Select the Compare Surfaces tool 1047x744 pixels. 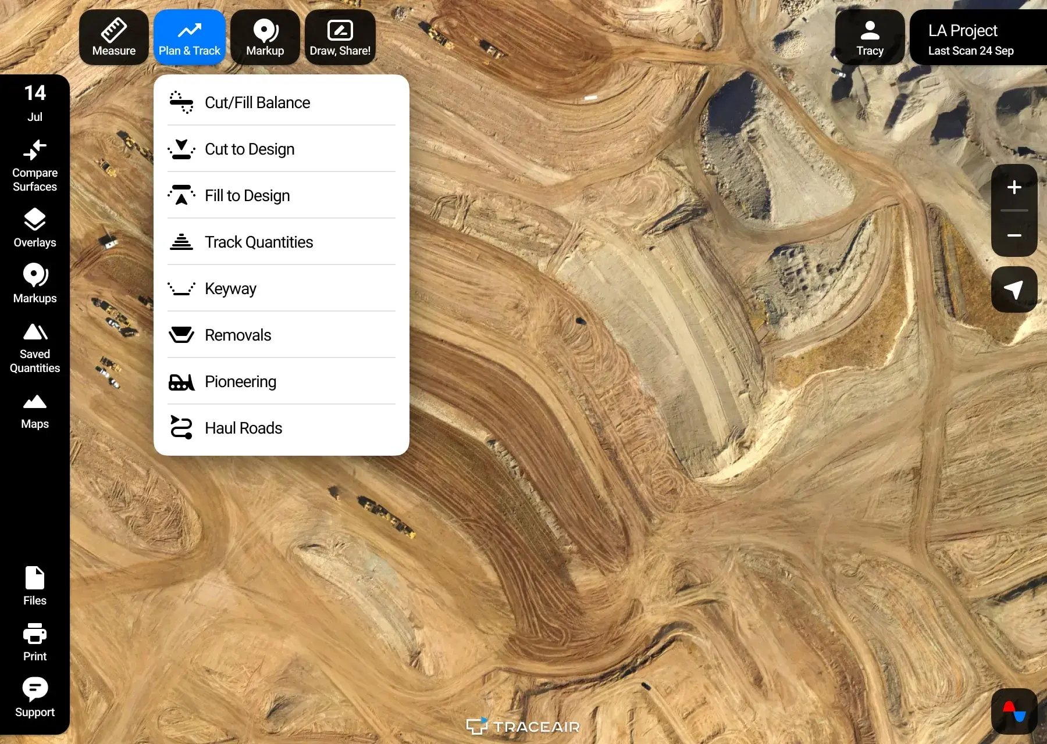pyautogui.click(x=35, y=166)
